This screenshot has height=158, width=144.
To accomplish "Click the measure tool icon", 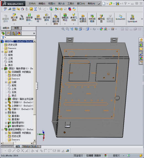I will pyautogui.click(x=10, y=9).
